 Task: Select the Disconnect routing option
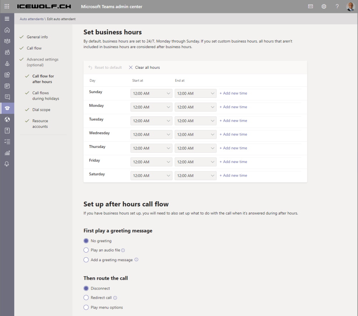point(86,288)
